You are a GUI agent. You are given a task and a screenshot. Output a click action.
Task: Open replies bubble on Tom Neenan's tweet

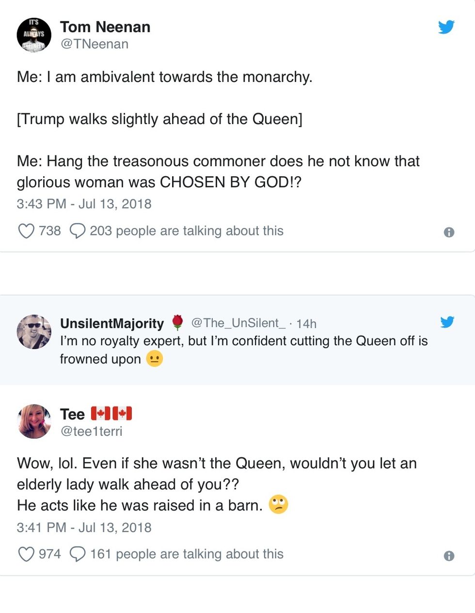[78, 231]
